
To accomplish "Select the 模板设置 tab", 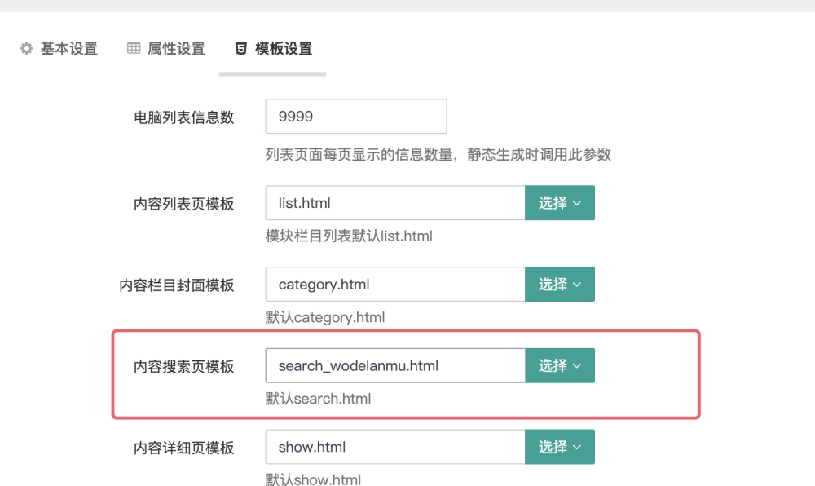I will 274,49.
